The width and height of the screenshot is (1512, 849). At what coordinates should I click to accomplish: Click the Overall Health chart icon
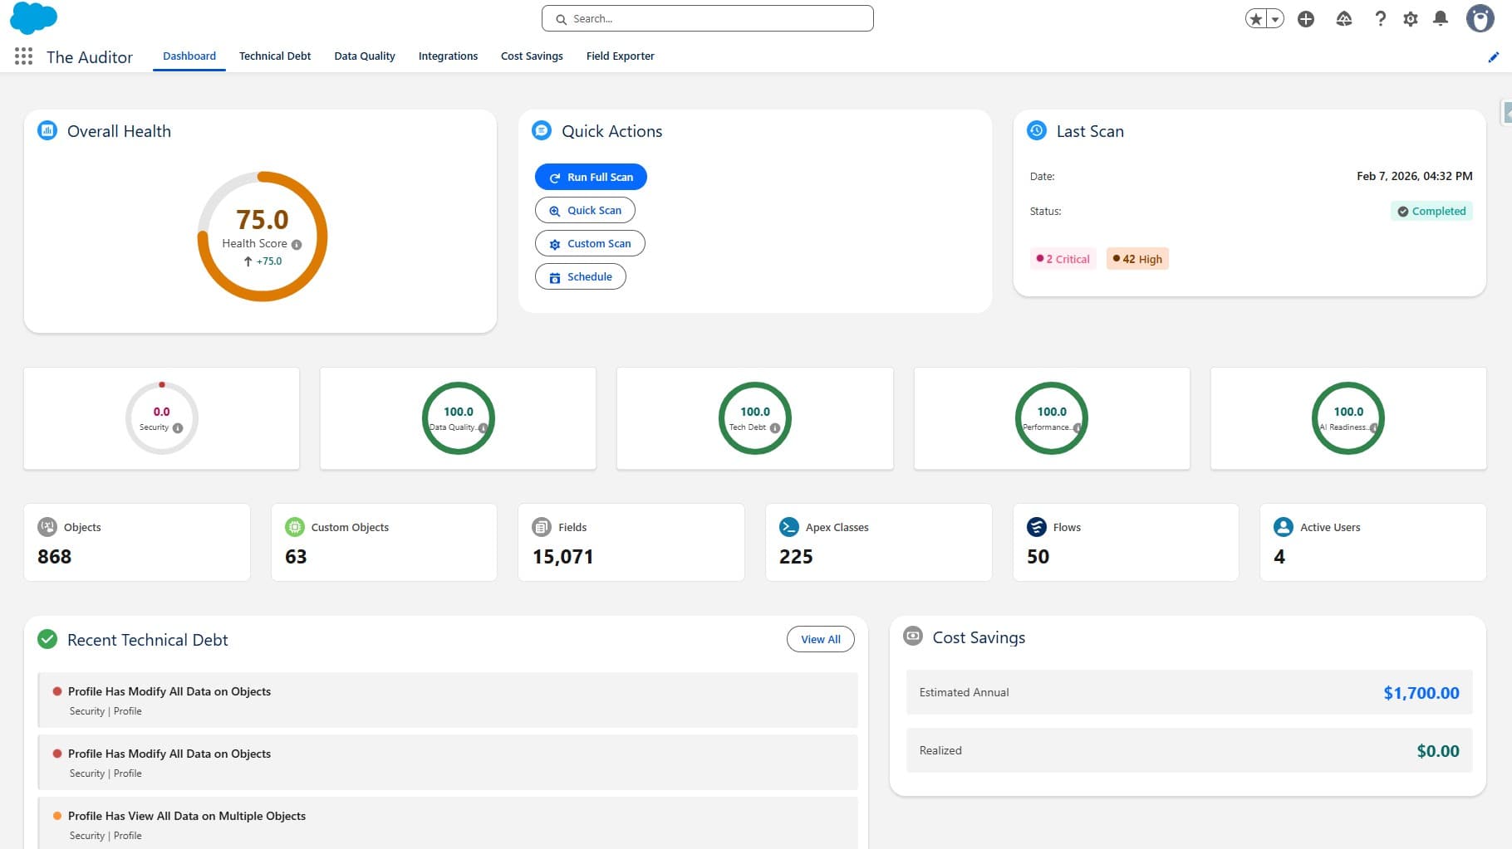coord(47,130)
